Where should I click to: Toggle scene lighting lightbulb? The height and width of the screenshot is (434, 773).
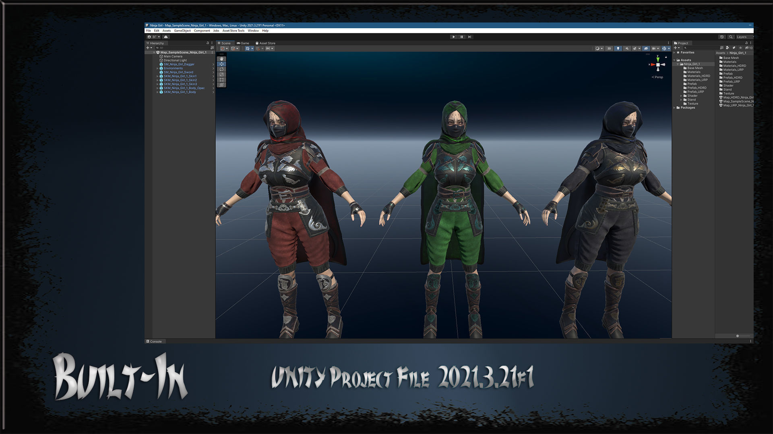(618, 49)
